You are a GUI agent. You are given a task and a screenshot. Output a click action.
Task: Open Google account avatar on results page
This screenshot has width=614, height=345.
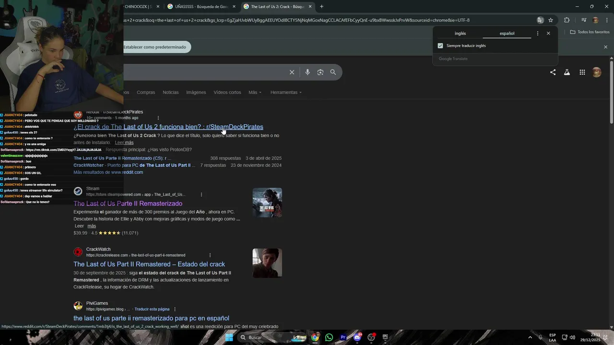click(x=597, y=72)
